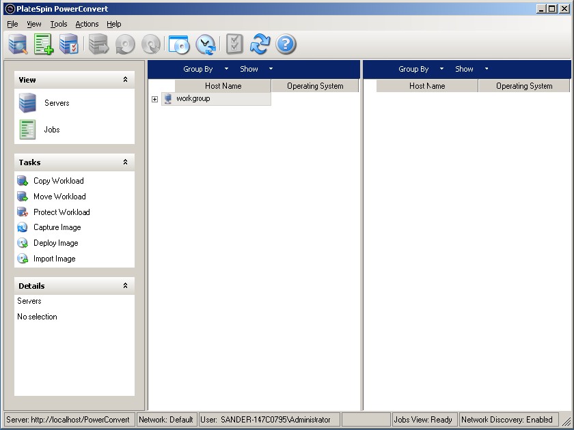Switch to Jobs view in sidebar
This screenshot has width=574, height=430.
[51, 130]
